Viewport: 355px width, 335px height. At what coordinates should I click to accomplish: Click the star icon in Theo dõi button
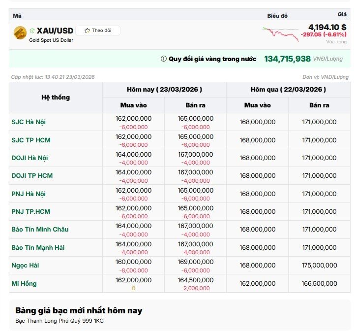87,31
